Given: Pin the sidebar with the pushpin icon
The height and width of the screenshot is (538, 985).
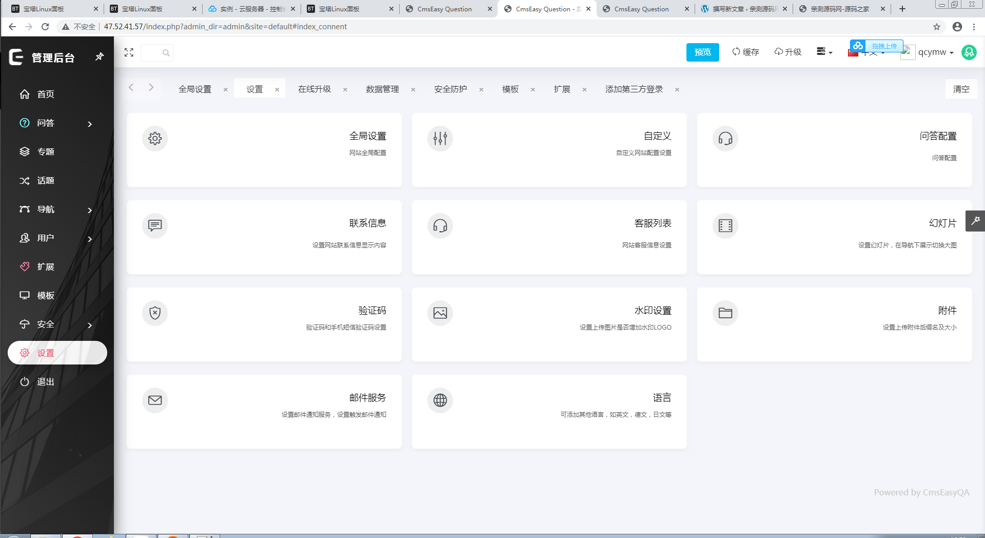Looking at the screenshot, I should (100, 57).
